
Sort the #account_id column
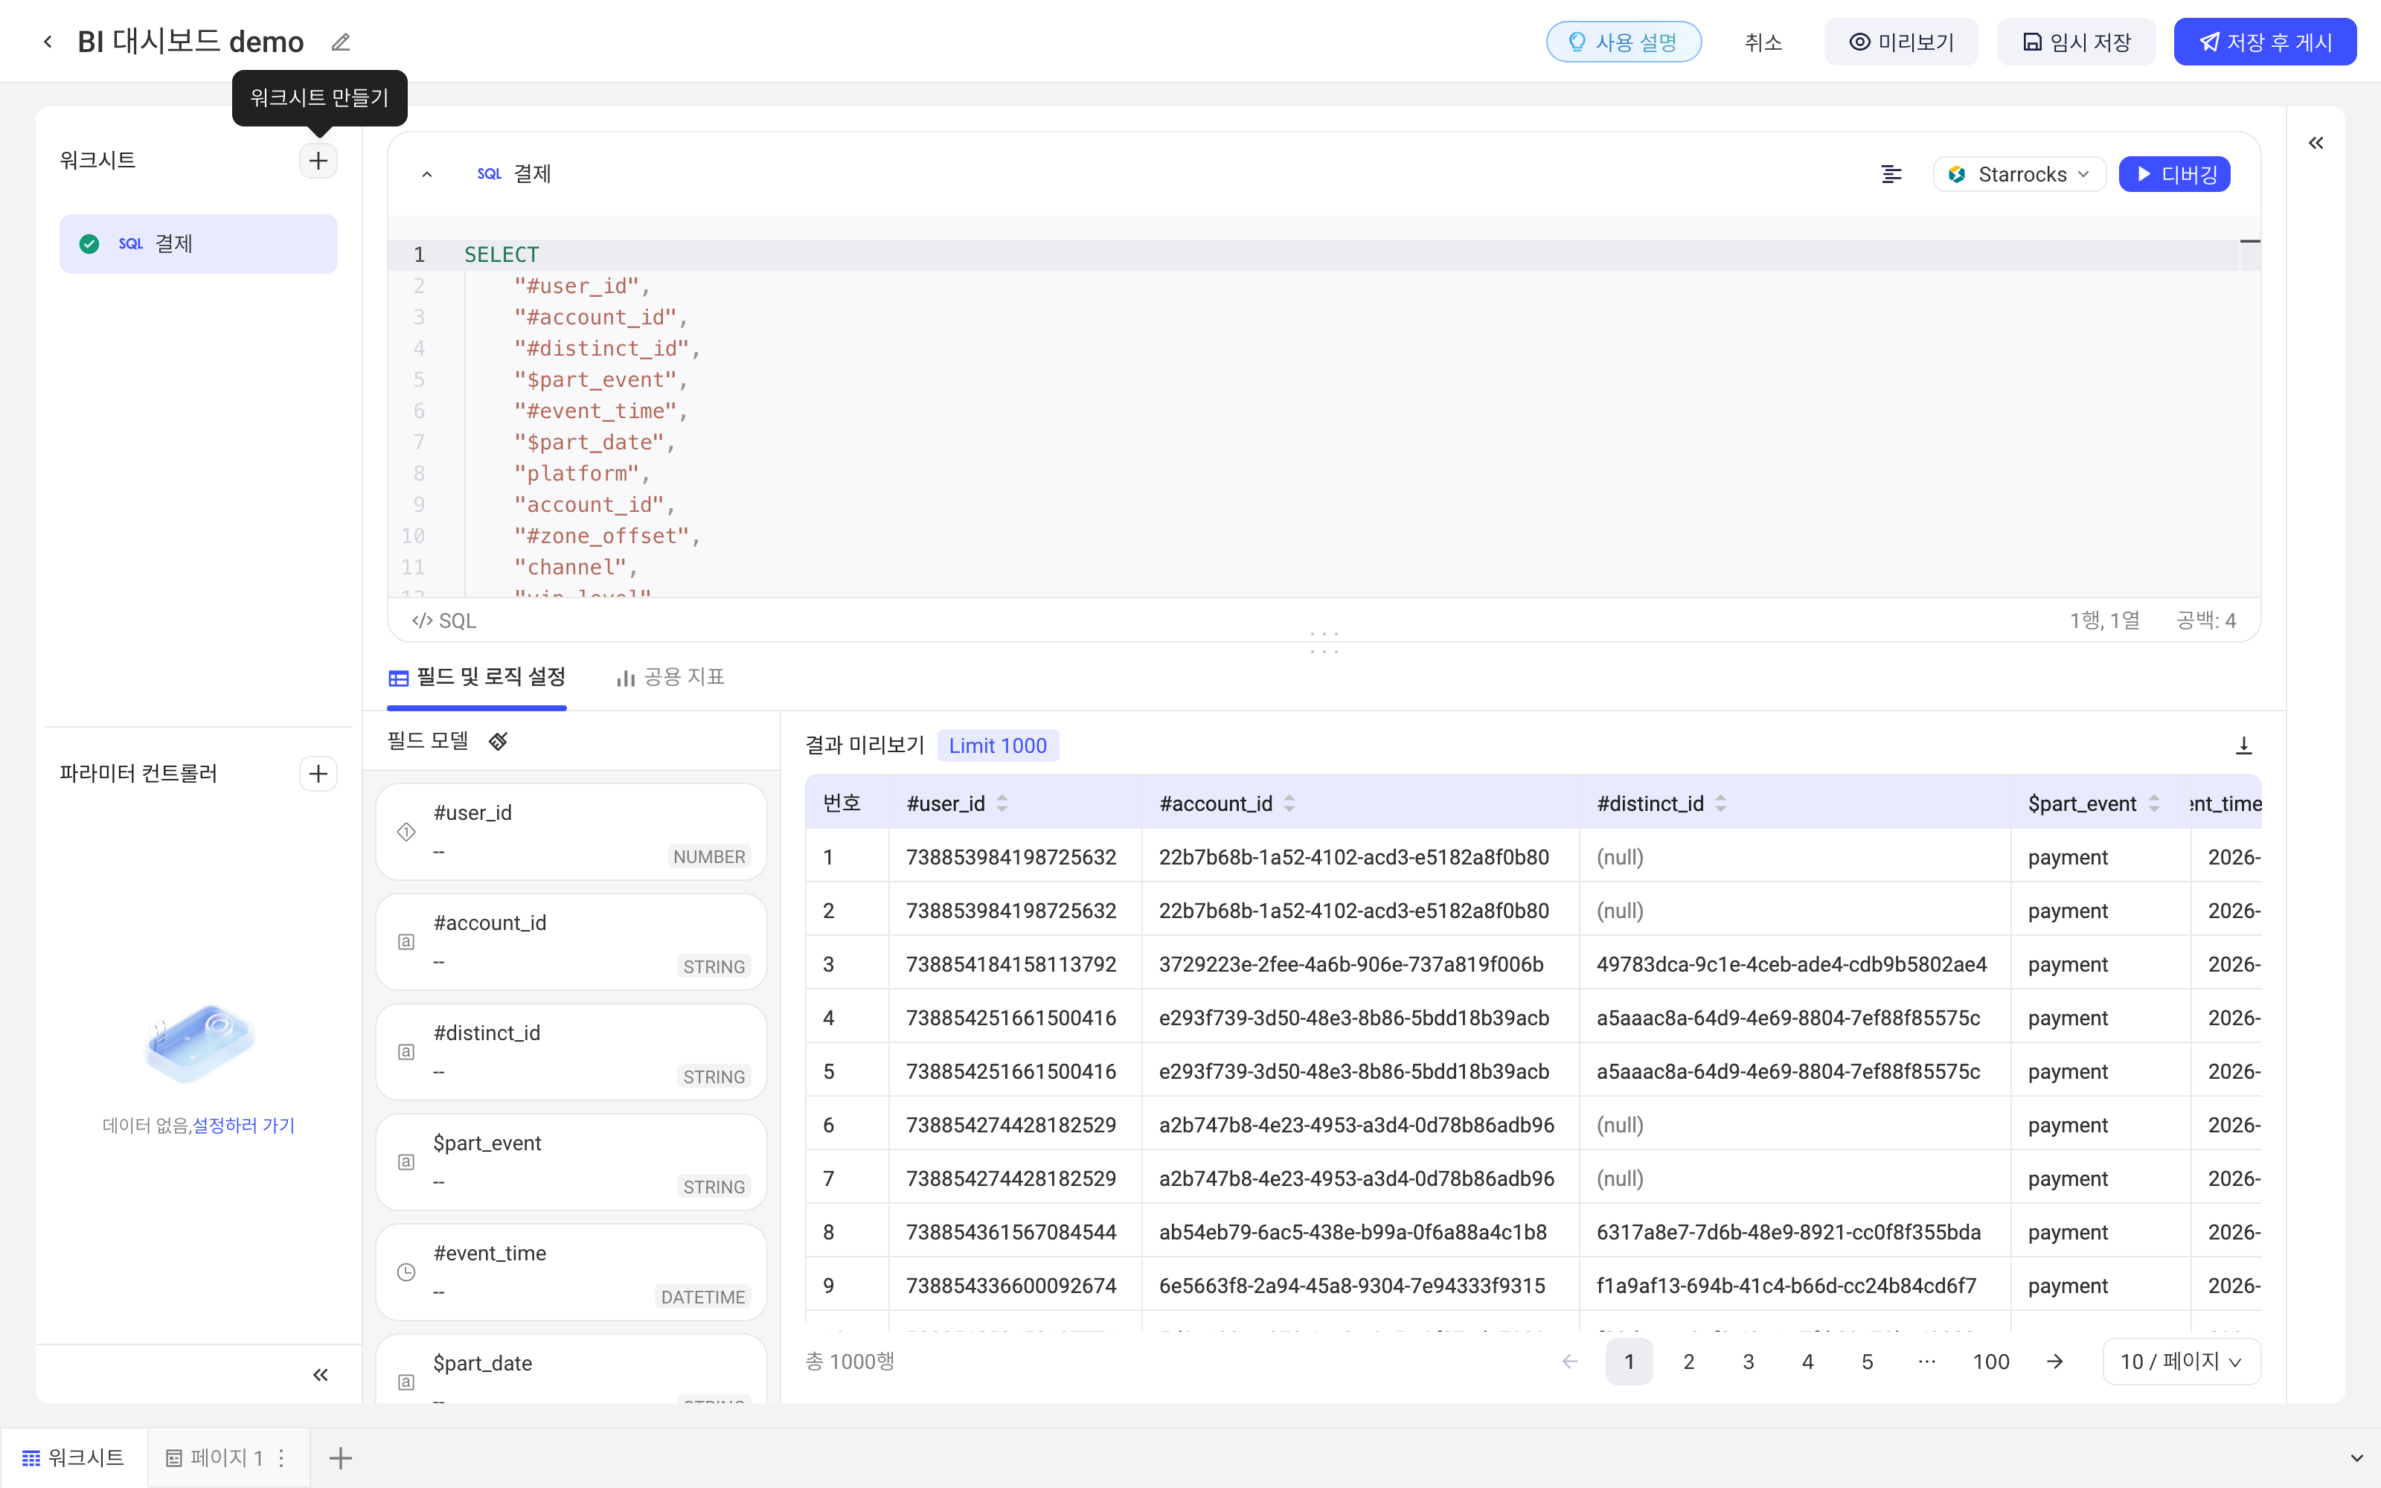pyautogui.click(x=1289, y=803)
